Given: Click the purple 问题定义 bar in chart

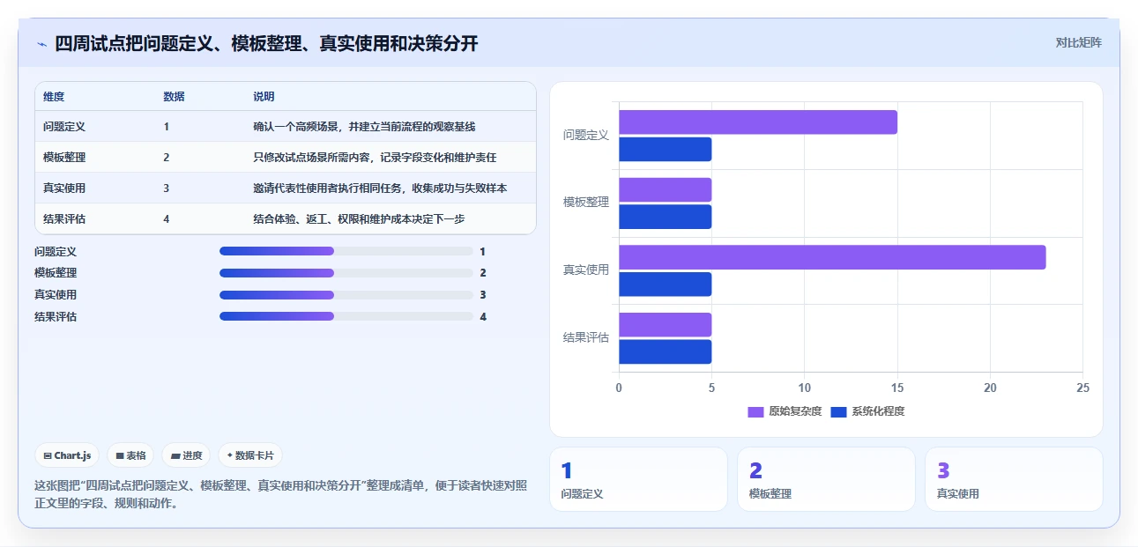Looking at the screenshot, I should pos(758,122).
